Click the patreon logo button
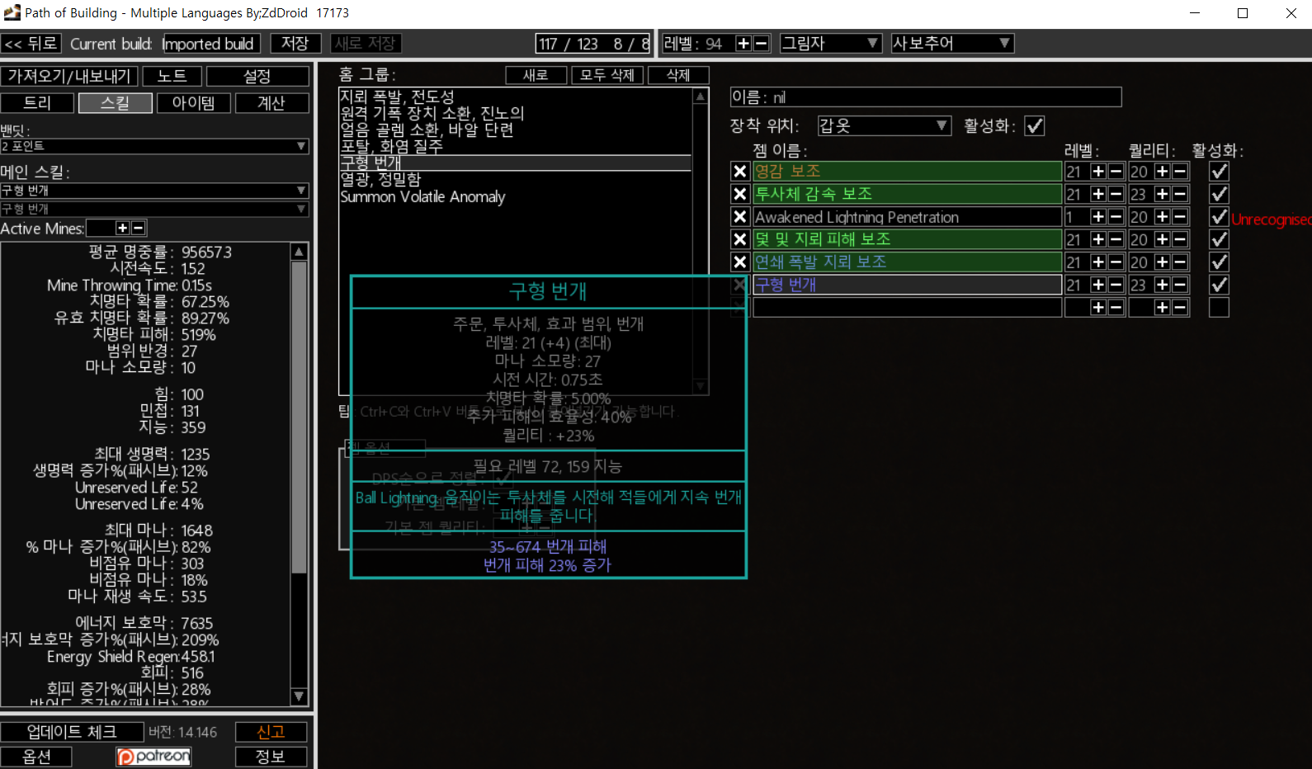 pos(154,757)
